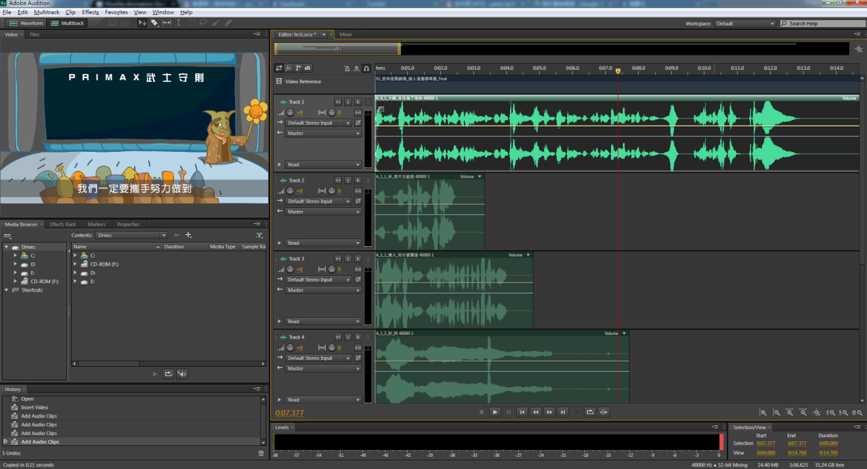Solo Track 3 with the S button

click(x=347, y=259)
